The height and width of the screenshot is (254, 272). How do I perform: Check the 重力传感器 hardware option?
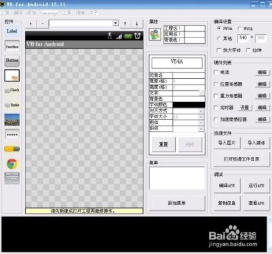click(x=216, y=96)
